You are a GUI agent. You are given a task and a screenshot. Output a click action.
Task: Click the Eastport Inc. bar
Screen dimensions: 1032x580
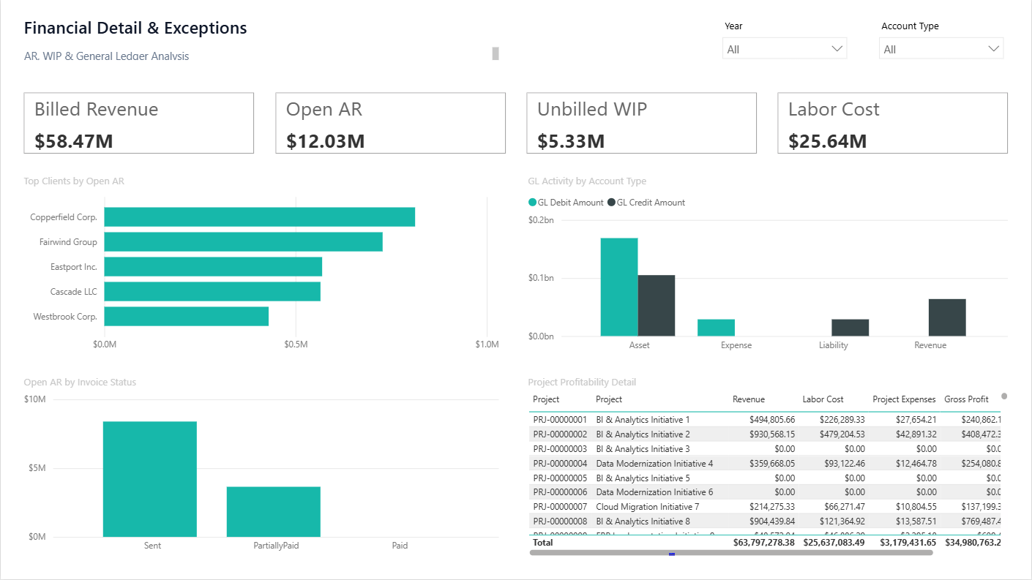[x=213, y=267]
